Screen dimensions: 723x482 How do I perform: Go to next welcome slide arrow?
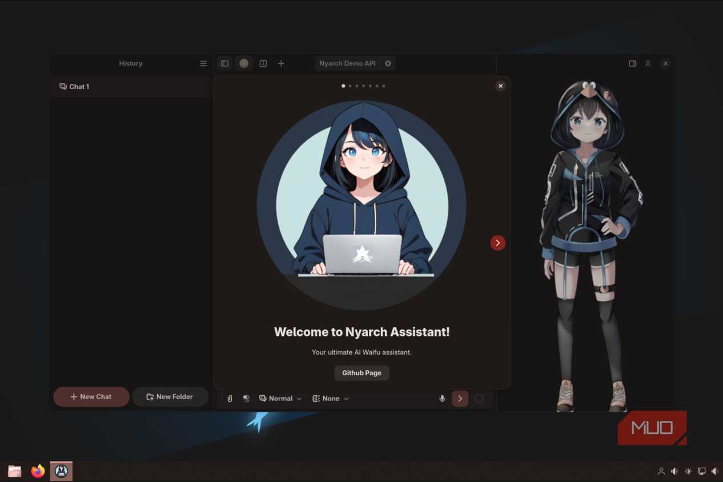pos(497,243)
